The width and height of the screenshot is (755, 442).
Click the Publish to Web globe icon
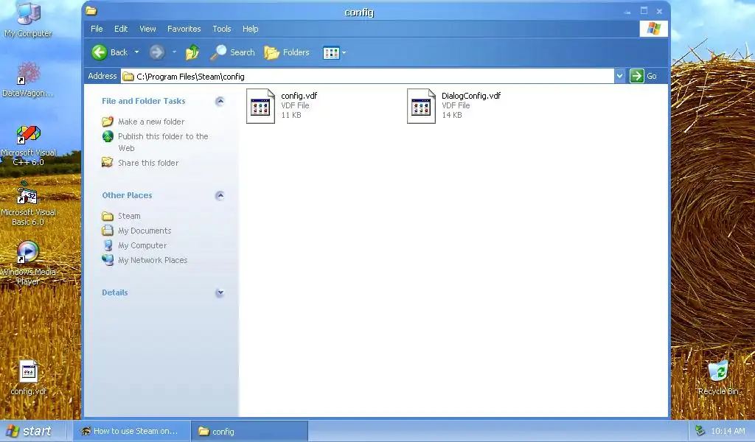coord(108,136)
